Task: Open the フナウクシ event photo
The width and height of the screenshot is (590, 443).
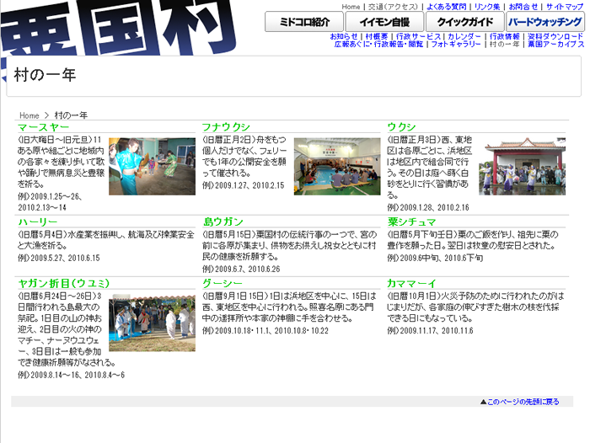Action: (x=325, y=167)
